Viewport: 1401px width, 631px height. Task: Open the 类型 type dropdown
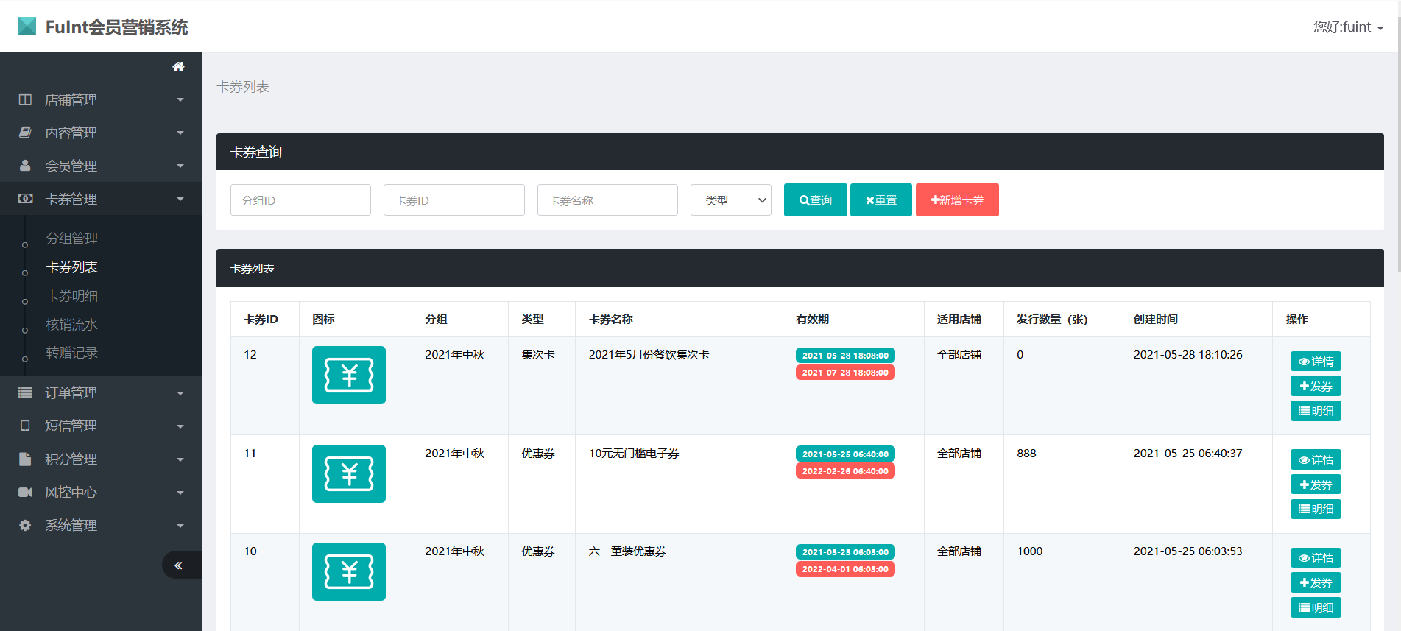coord(730,200)
